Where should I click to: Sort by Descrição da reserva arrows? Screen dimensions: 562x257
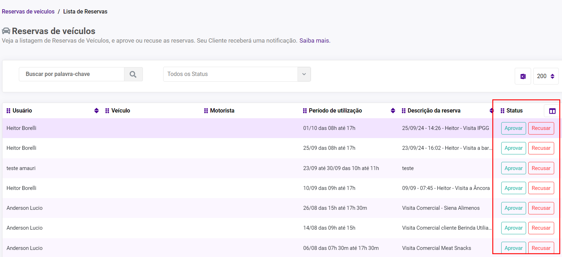pyautogui.click(x=491, y=111)
